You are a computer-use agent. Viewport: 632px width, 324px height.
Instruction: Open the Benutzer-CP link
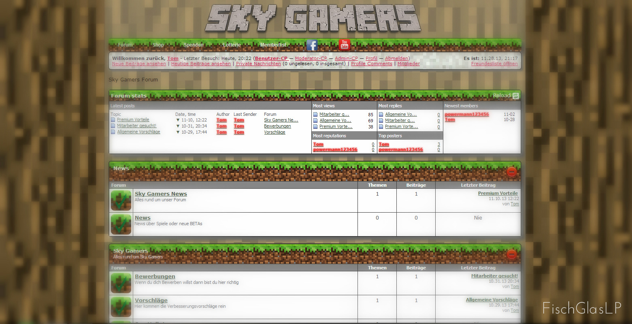tap(271, 58)
